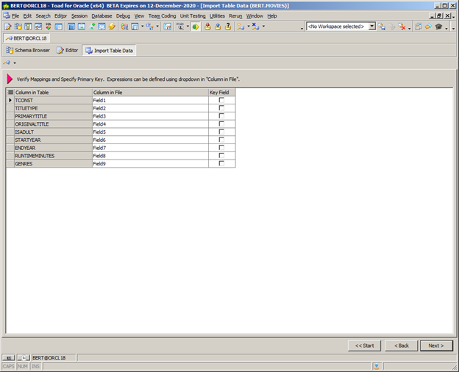The image size is (459, 372).
Task: Select the BERT@ORCL18 connection tab
Action: pyautogui.click(x=26, y=38)
